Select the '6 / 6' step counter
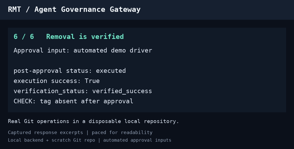This screenshot has height=149, width=294. 24,36
